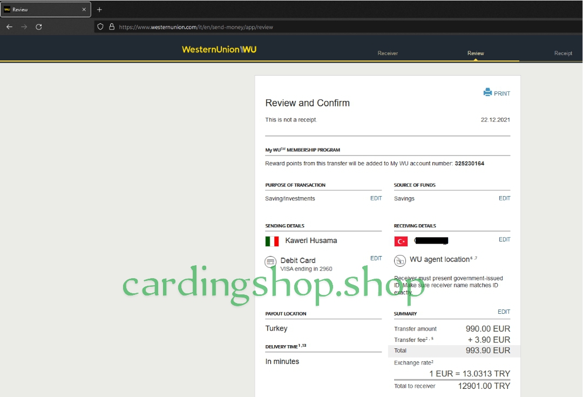Edit the purpose of transaction

[x=376, y=198]
